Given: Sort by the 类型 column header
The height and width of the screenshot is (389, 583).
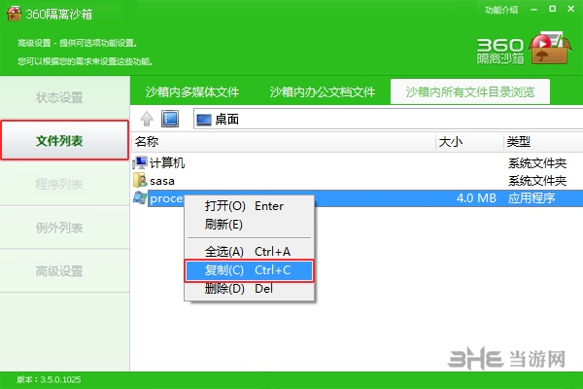Looking at the screenshot, I should [x=543, y=142].
